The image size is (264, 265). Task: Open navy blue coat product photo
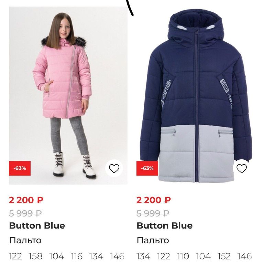tap(196, 95)
